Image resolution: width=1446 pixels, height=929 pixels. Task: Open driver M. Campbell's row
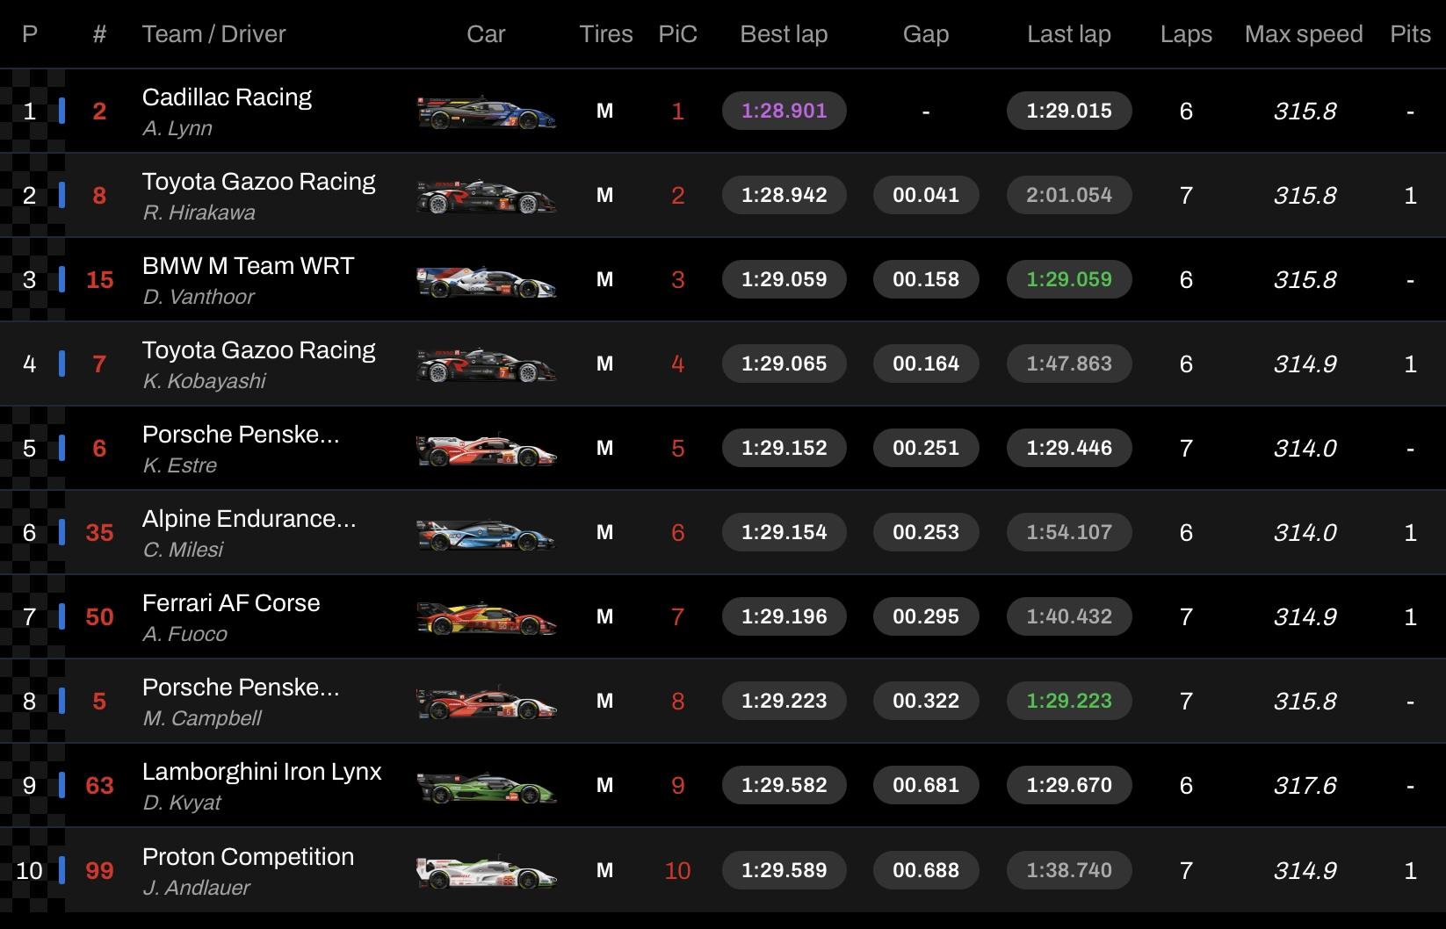(723, 702)
